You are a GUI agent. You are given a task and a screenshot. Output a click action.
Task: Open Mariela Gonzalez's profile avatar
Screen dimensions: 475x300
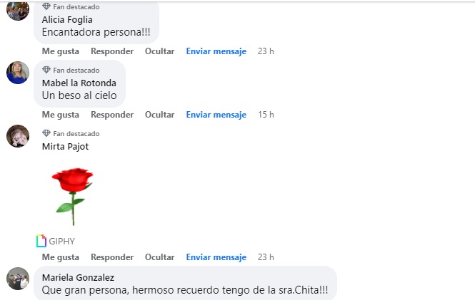[18, 279]
